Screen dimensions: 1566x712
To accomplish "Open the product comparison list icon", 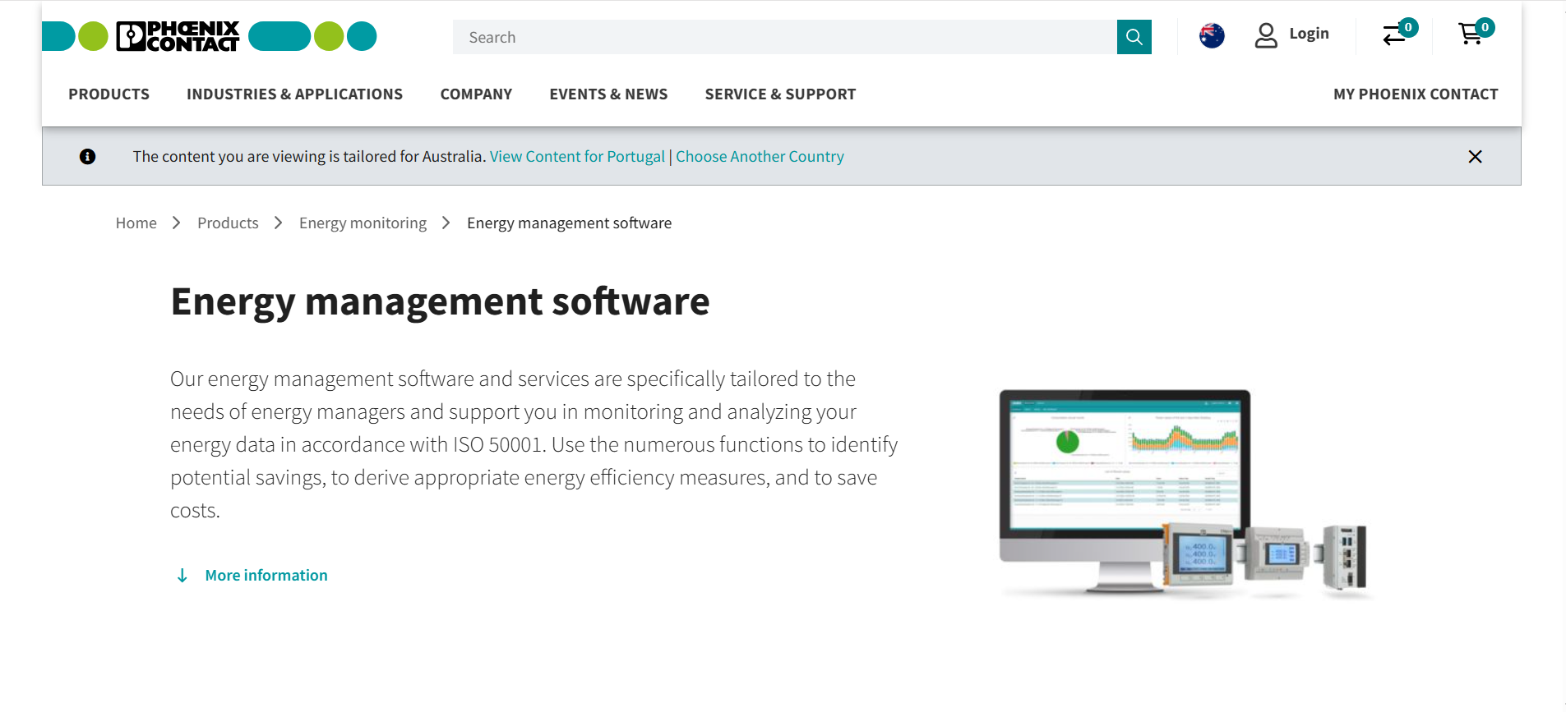I will pos(1396,34).
